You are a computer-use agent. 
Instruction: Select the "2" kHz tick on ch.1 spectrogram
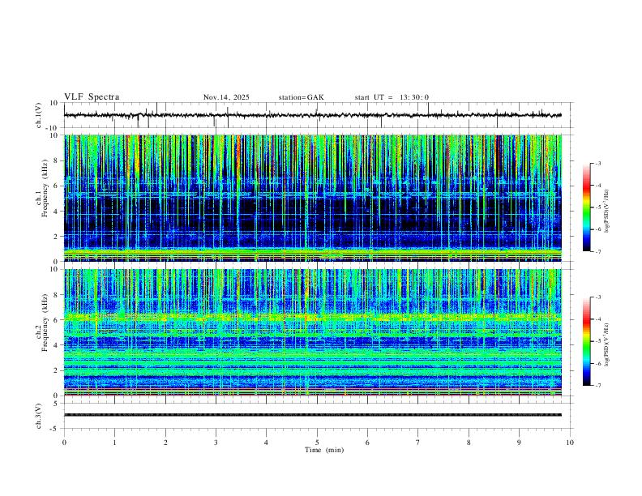tap(57, 236)
